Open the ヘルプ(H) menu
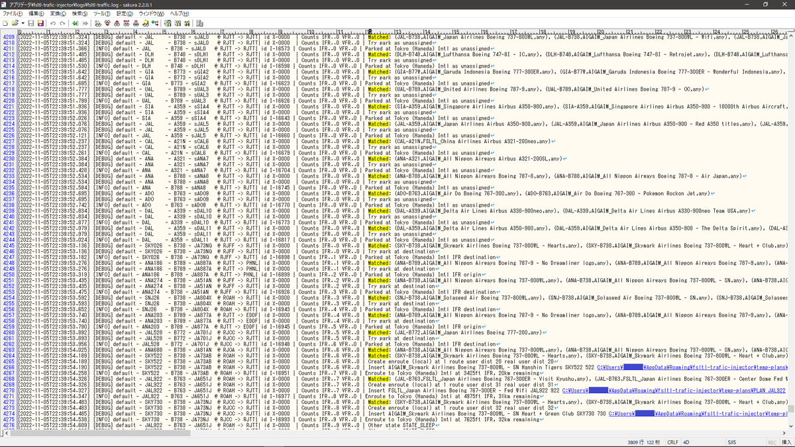The height and width of the screenshot is (447, 795). (x=180, y=13)
